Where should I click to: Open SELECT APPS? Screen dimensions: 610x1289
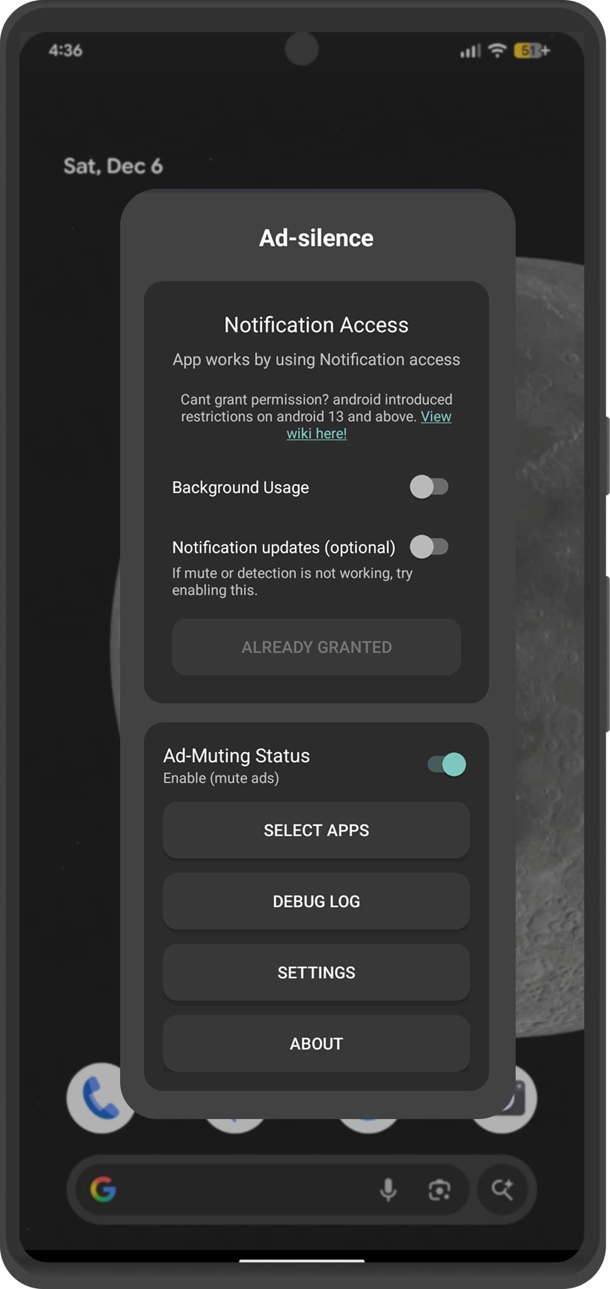coord(316,830)
